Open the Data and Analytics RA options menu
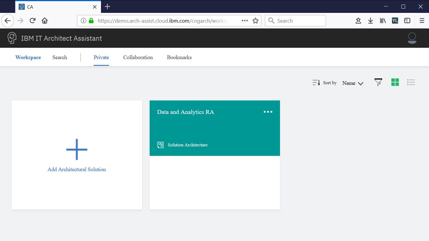This screenshot has height=241, width=429. (268, 112)
